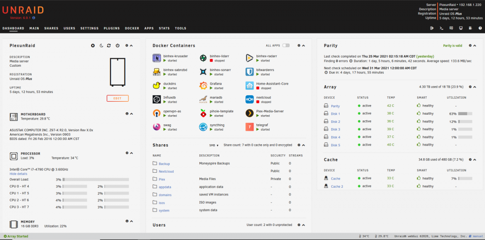485x240 pixels.
Task: Open the SHARES menu tab
Action: [x=51, y=29]
